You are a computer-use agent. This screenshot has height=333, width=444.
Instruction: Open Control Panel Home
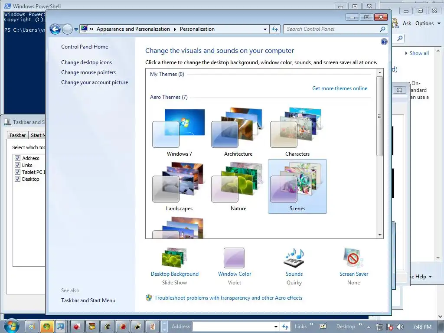click(85, 47)
